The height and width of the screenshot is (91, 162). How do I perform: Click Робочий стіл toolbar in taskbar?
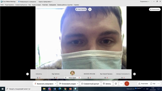[131, 89]
